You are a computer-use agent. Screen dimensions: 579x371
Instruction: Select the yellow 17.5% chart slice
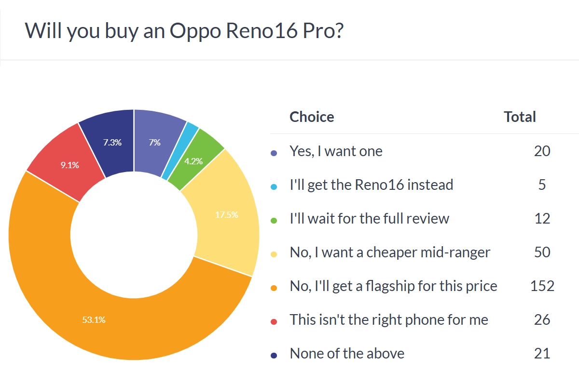pyautogui.click(x=226, y=214)
